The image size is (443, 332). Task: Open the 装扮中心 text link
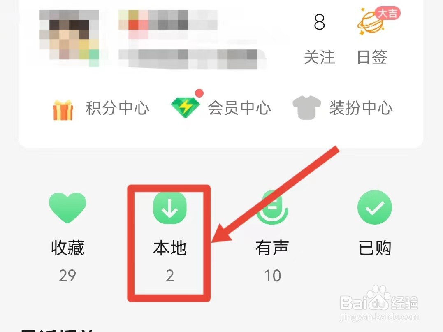[361, 108]
